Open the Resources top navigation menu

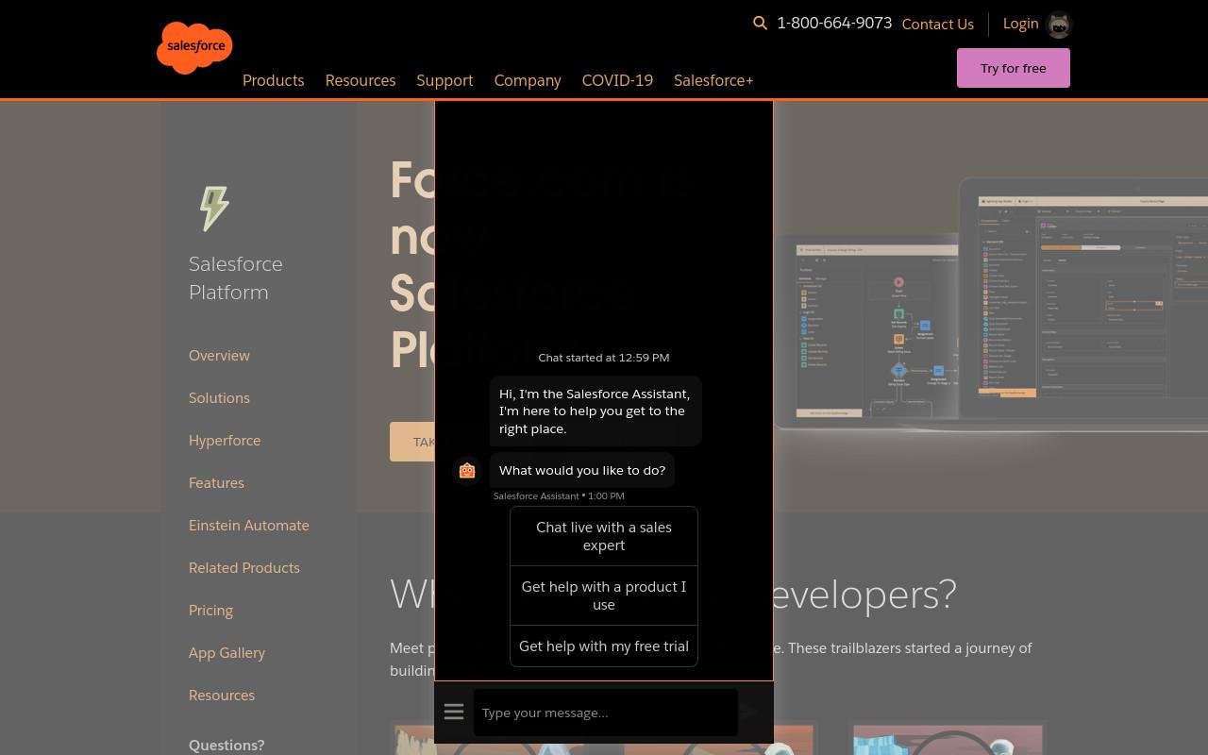(361, 80)
